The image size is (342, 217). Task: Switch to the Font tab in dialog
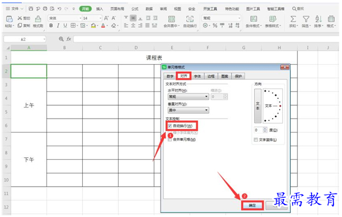[x=197, y=76]
